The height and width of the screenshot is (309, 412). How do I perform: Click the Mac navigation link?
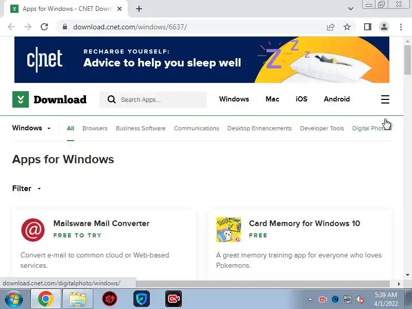(272, 99)
